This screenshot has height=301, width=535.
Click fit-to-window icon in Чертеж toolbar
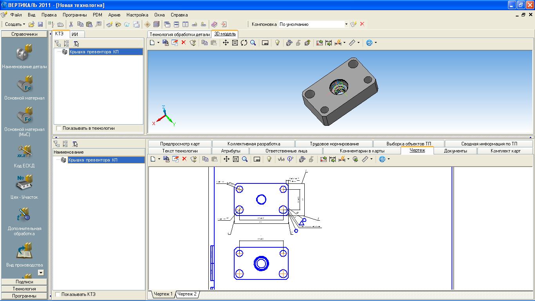(x=236, y=159)
